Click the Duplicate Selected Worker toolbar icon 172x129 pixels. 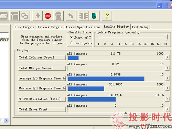coord(25,16)
